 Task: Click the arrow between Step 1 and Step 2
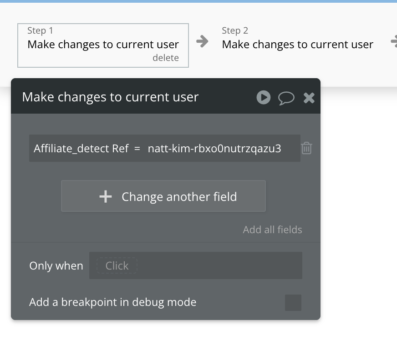tap(202, 42)
